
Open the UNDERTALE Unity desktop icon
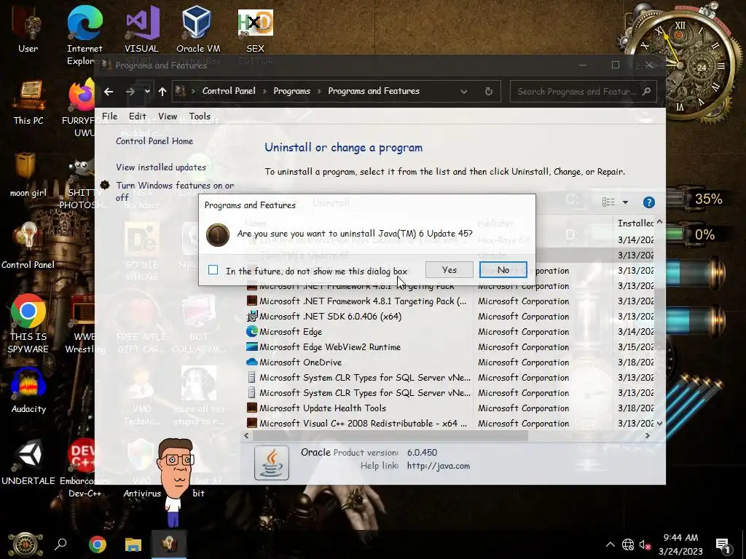pos(28,462)
